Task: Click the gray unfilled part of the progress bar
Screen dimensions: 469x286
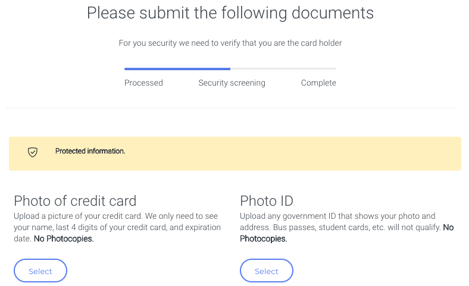Action: tap(283, 69)
